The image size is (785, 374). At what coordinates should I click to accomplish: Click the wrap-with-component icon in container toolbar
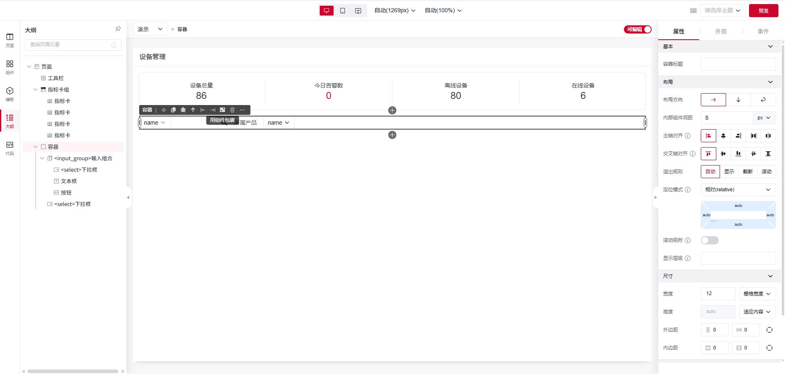click(222, 110)
